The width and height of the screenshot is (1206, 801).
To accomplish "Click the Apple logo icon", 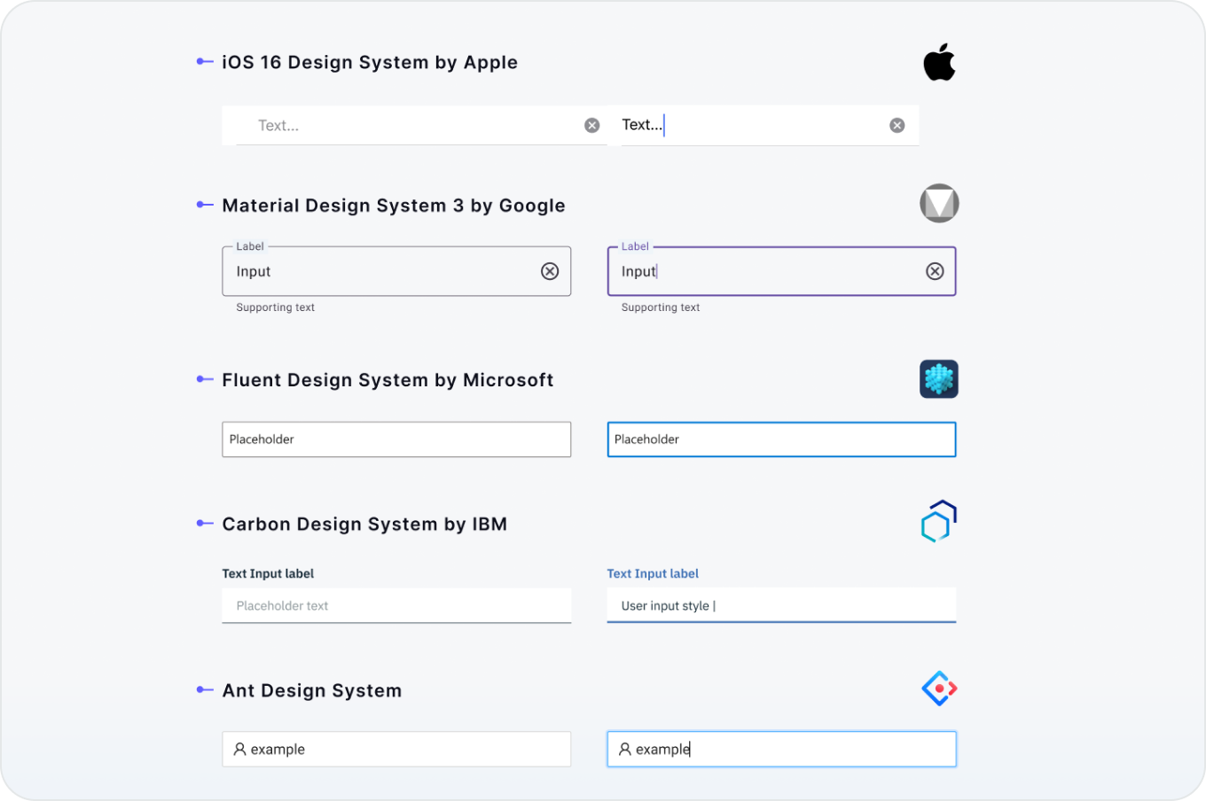I will (x=939, y=62).
